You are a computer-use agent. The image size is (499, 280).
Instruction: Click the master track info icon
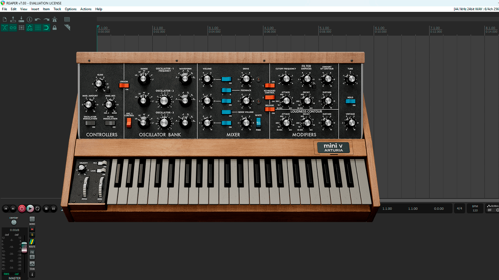[x=32, y=274]
